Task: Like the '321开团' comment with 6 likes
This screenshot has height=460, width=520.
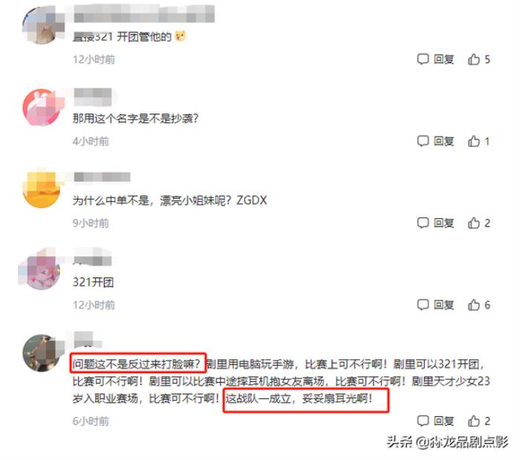Action: [x=474, y=305]
